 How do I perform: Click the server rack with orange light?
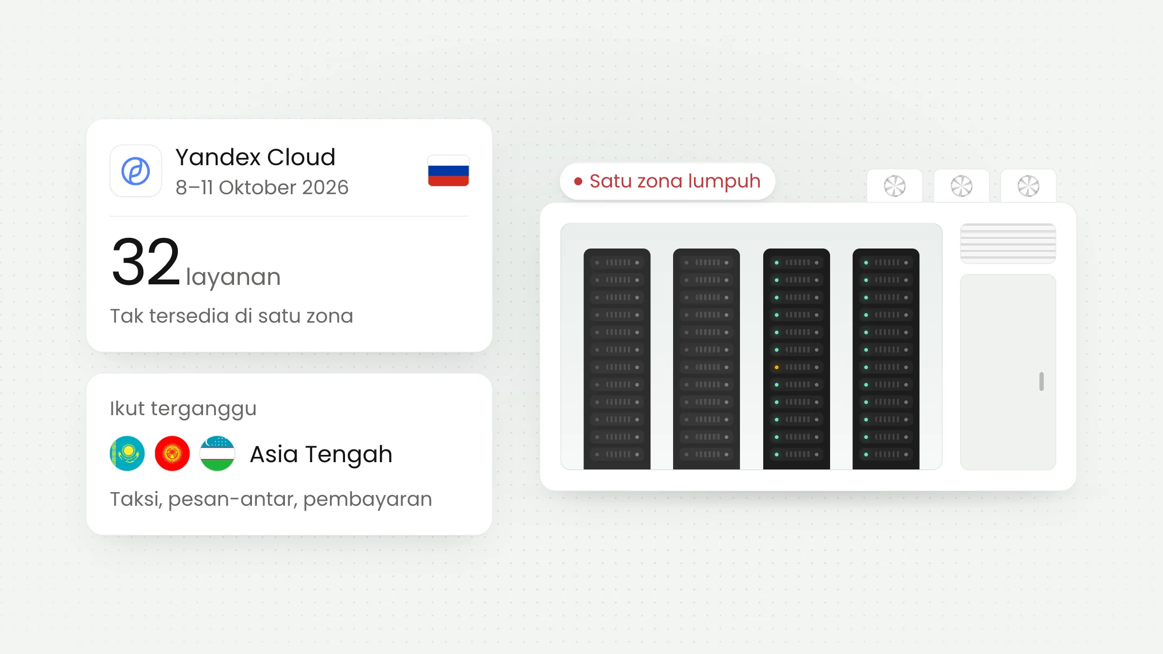[797, 359]
